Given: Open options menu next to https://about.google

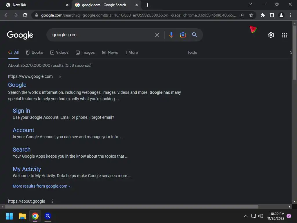Looking at the screenshot, I should [x=52, y=201].
